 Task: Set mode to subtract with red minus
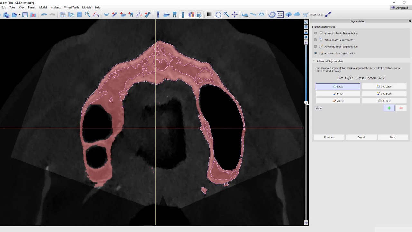tap(401, 108)
